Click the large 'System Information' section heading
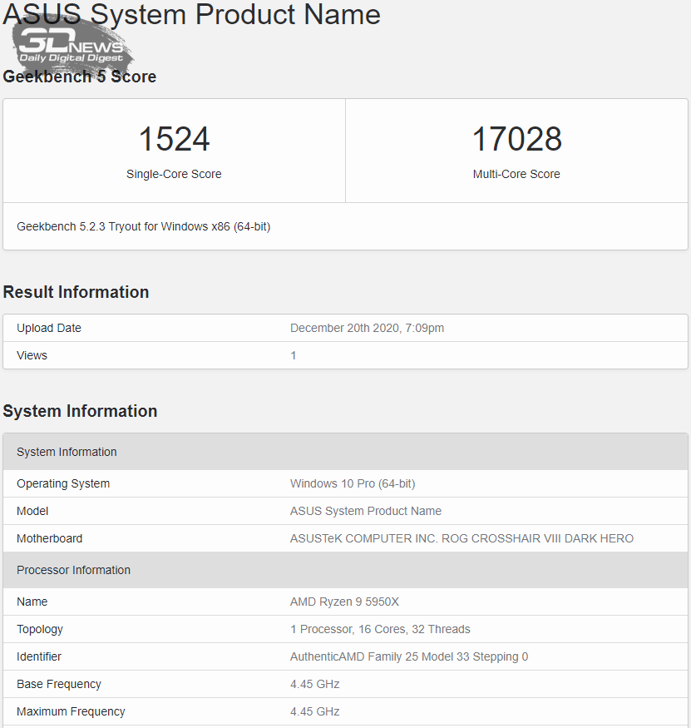This screenshot has width=691, height=728. coord(80,411)
